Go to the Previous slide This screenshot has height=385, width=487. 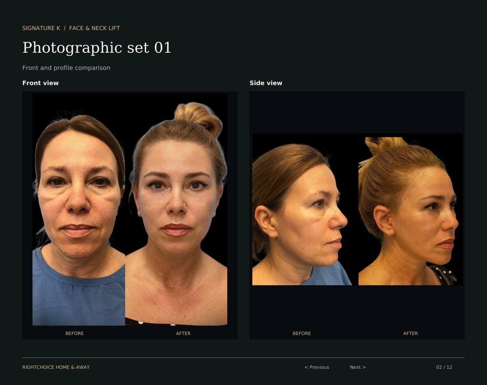[317, 367]
